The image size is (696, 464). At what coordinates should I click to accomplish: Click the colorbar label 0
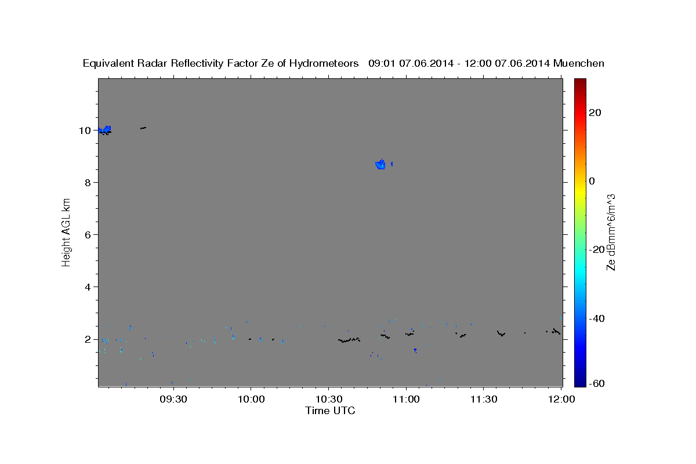pos(592,181)
